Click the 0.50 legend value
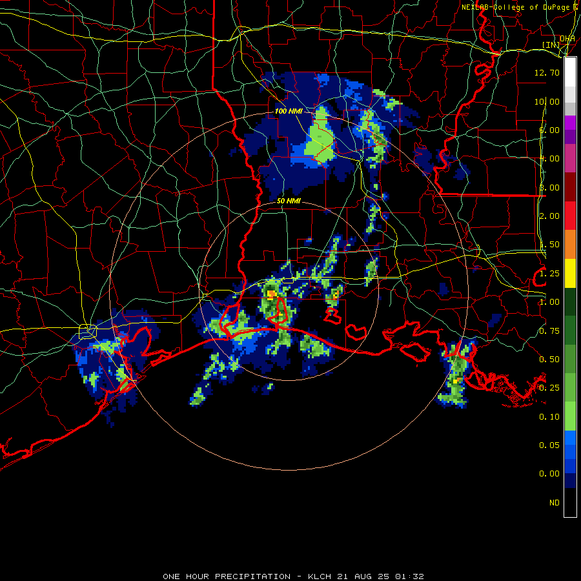The width and height of the screenshot is (581, 581). 549,360
